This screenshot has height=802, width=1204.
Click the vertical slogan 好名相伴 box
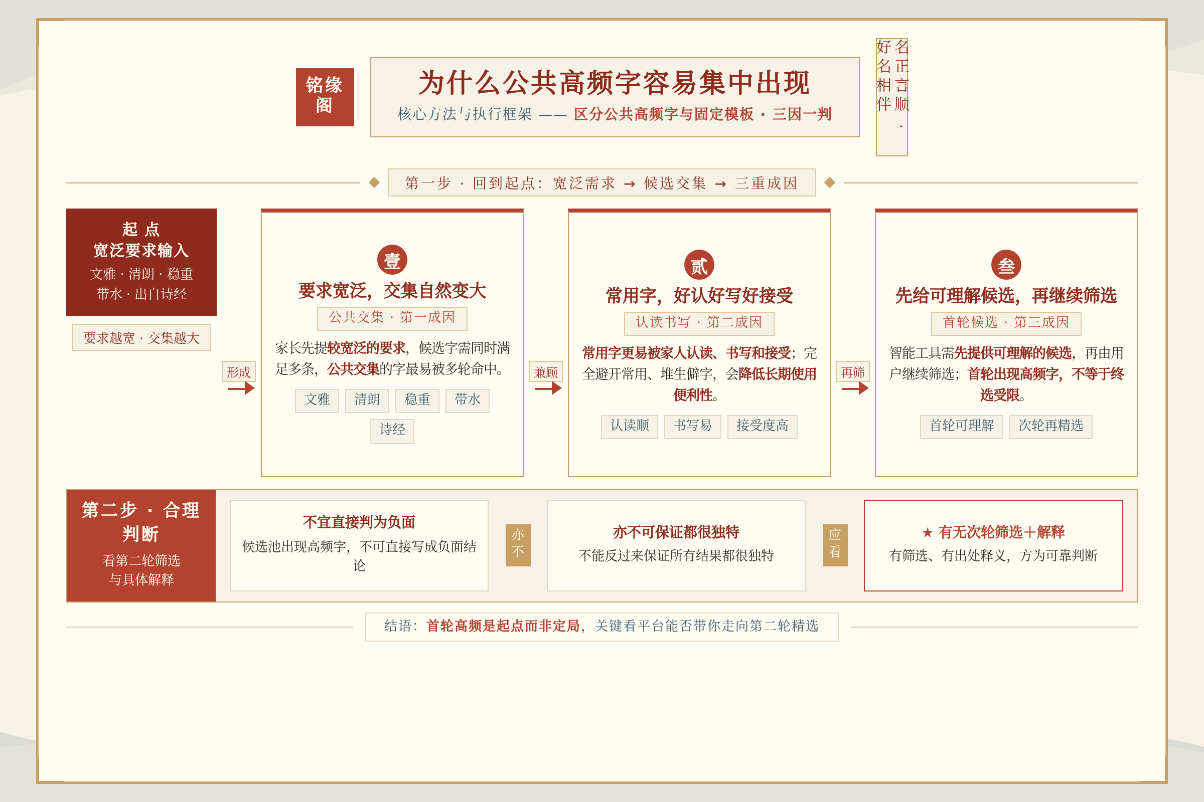tap(892, 97)
